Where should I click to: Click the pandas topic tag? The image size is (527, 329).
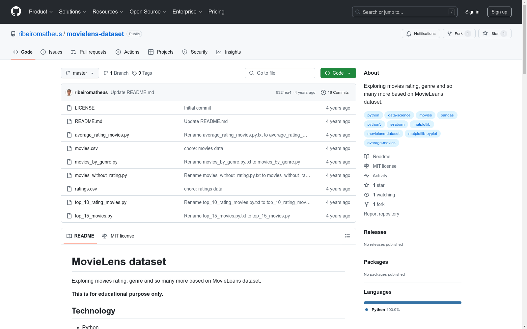[447, 115]
